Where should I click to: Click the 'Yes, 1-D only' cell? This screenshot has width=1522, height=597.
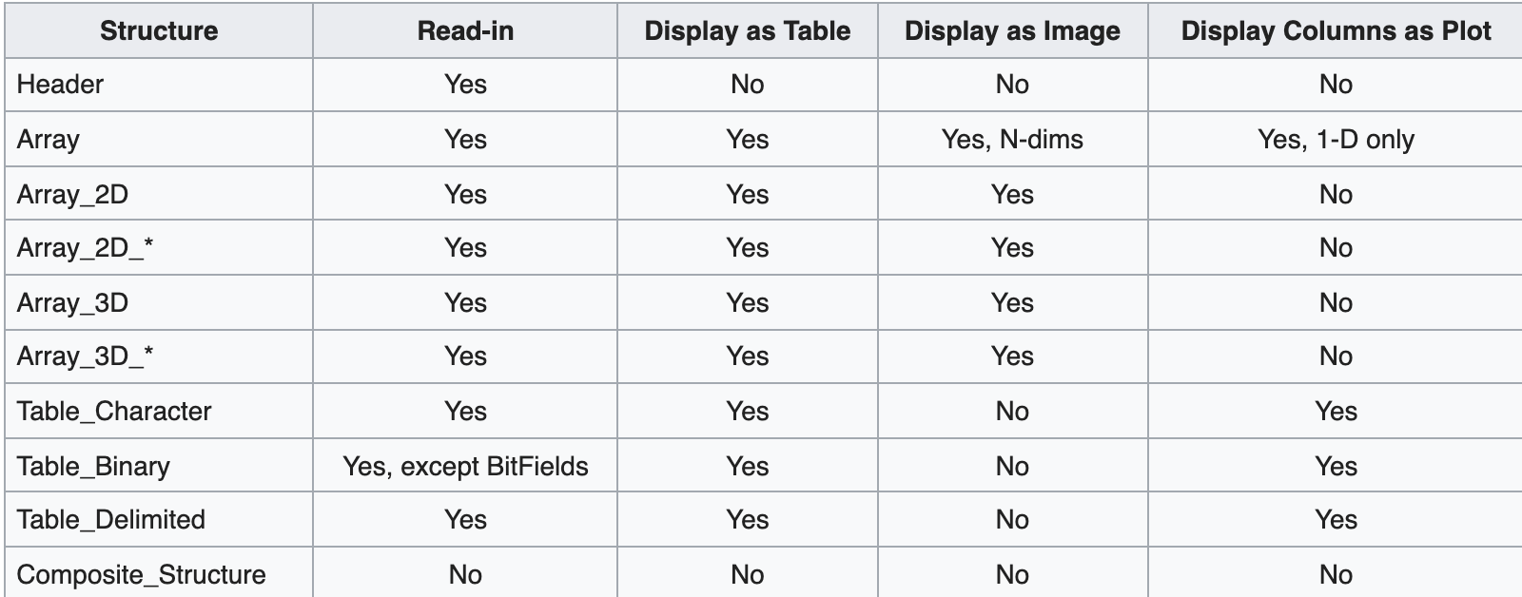[1336, 140]
